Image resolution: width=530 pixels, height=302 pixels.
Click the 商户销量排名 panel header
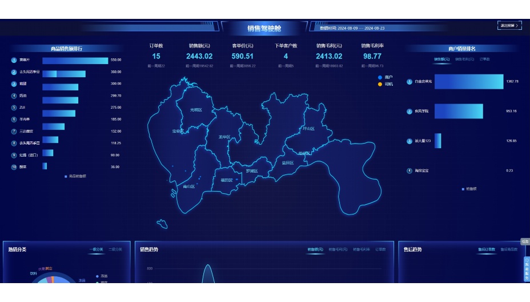(462, 49)
